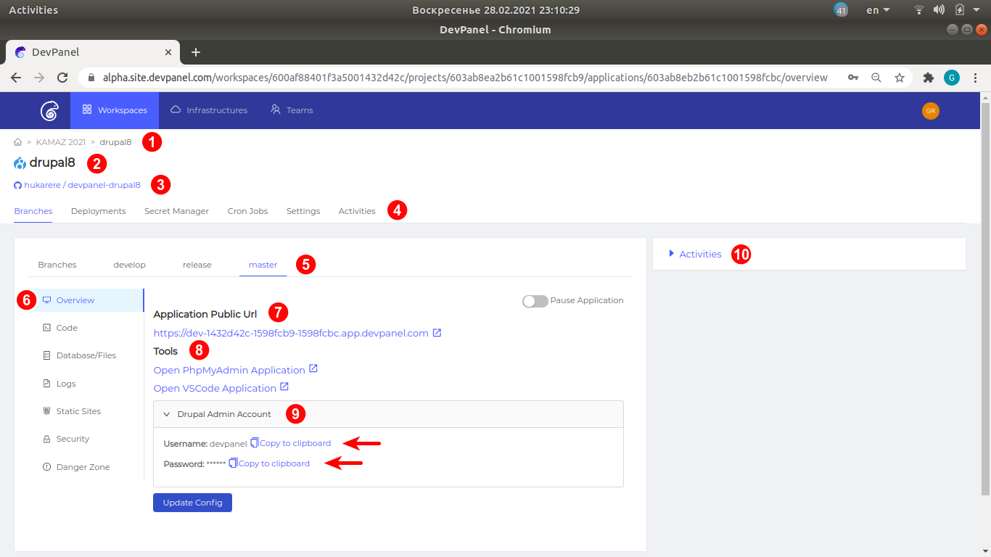Viewport: 991px width, 557px height.
Task: Open the en language dropdown
Action: pyautogui.click(x=876, y=9)
